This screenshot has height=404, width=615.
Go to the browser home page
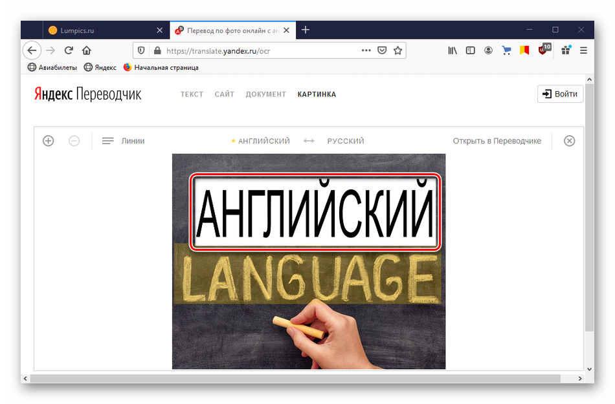(x=87, y=50)
